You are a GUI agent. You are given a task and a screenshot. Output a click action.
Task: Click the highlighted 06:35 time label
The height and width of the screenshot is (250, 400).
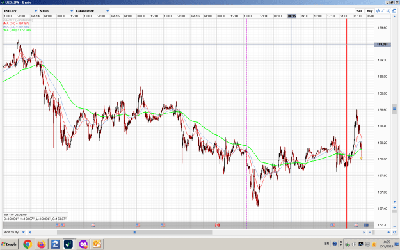click(292, 16)
